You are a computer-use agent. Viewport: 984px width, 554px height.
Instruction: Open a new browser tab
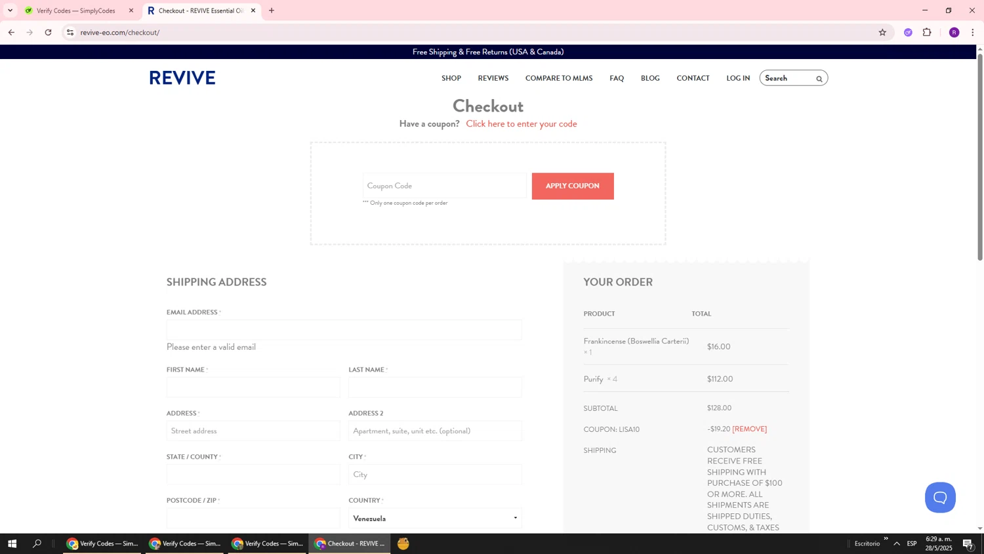tap(272, 11)
